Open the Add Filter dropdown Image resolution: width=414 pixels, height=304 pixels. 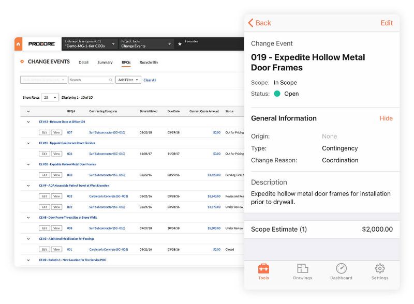(128, 80)
